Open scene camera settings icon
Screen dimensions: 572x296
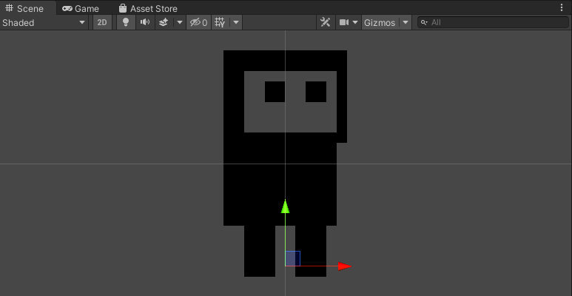[x=344, y=23]
